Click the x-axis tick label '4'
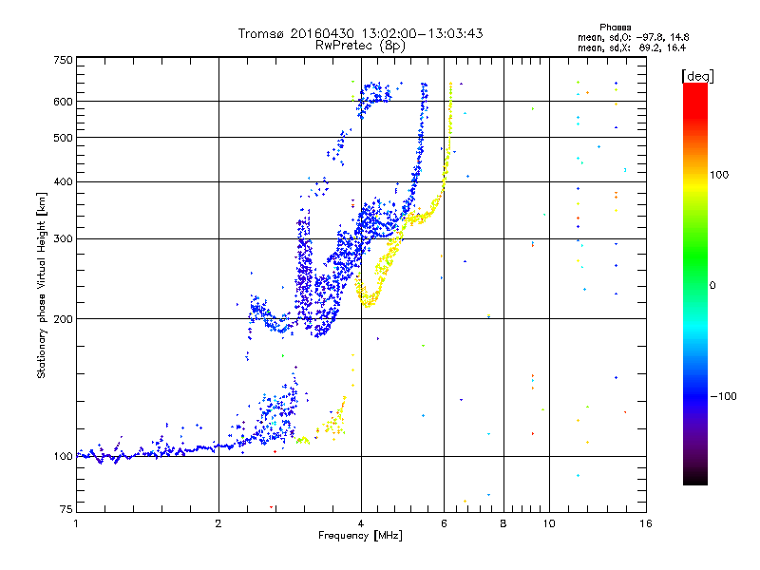 pyautogui.click(x=361, y=523)
